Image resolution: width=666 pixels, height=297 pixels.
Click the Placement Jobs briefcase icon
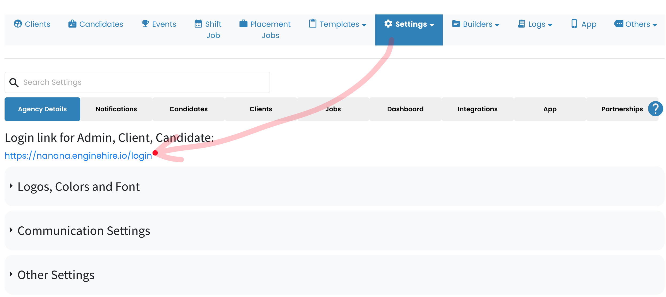pos(243,24)
